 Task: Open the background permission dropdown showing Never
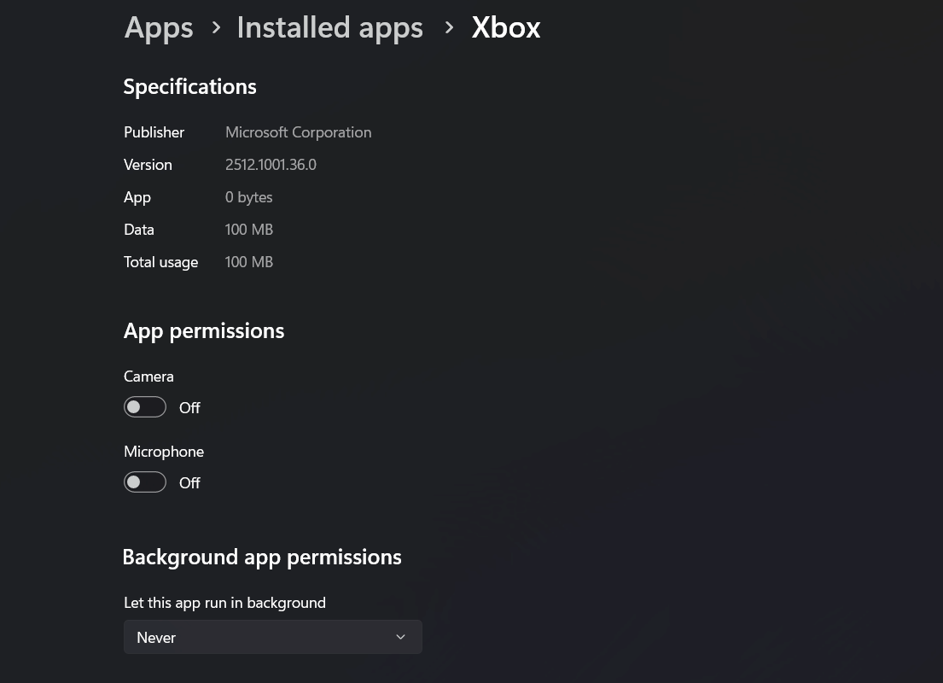pos(272,637)
